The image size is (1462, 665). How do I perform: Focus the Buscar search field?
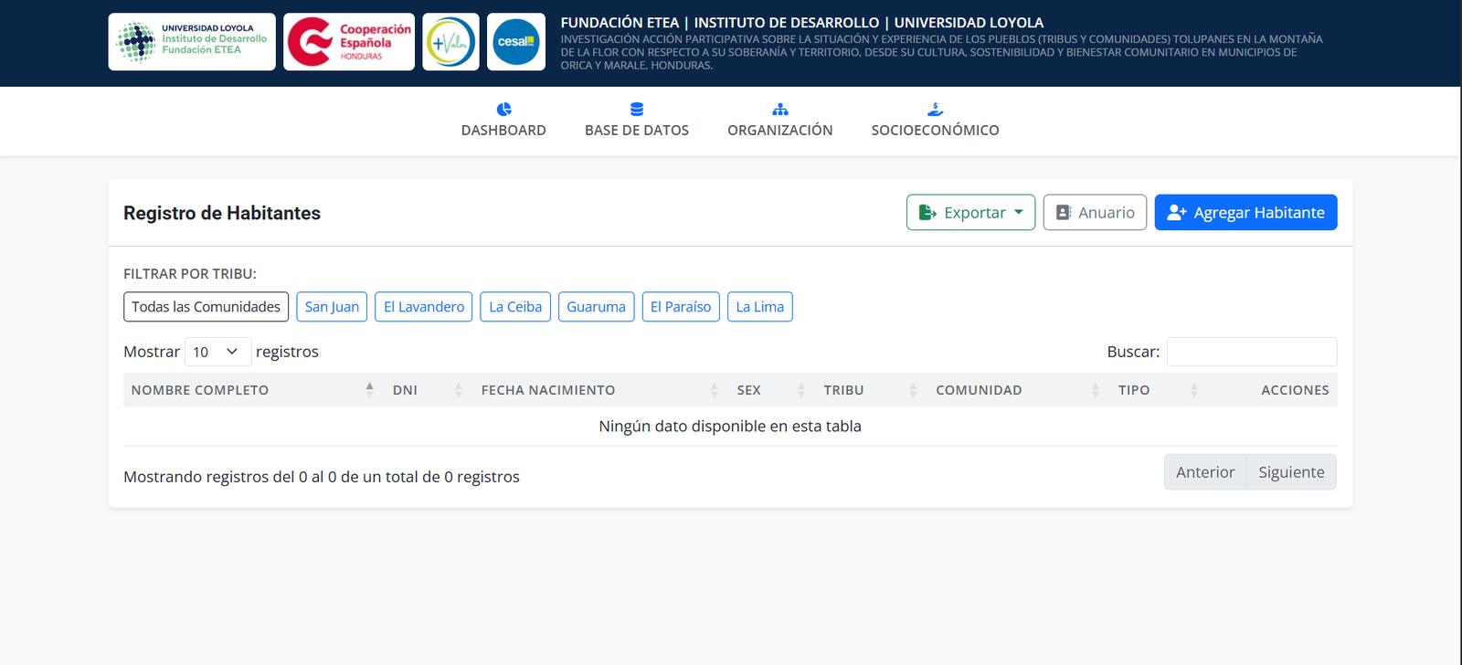pos(1252,352)
